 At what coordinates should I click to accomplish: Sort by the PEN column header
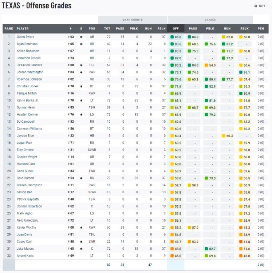[x=261, y=29]
